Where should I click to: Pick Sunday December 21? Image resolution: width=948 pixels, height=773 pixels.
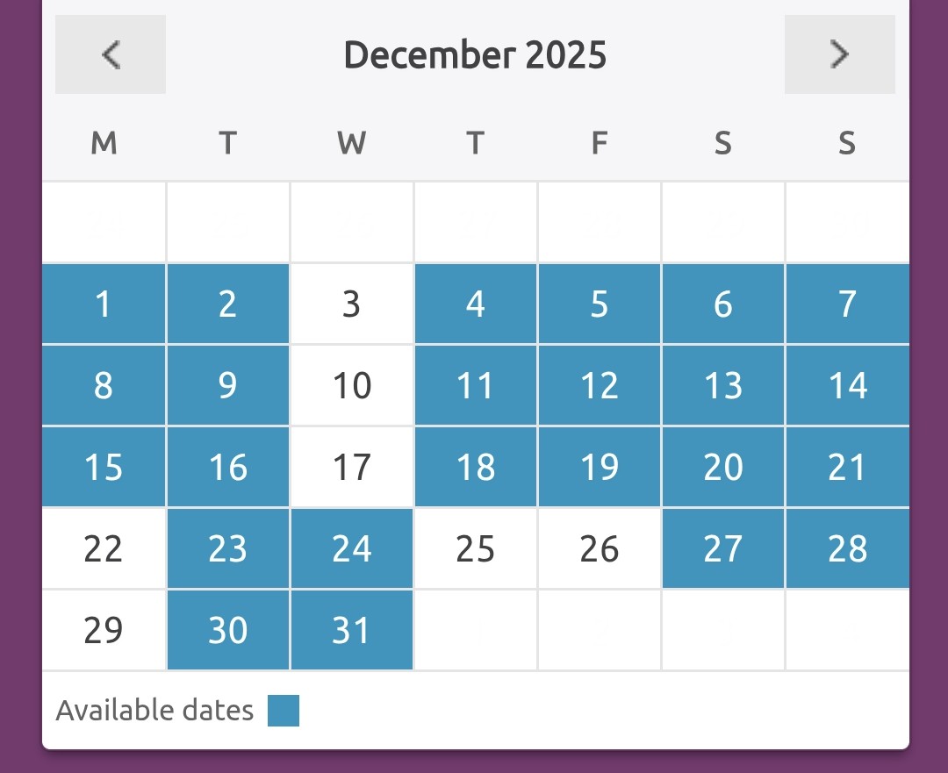pos(847,467)
